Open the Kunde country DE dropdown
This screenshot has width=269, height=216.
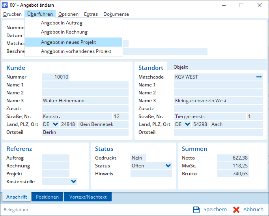pos(55,124)
